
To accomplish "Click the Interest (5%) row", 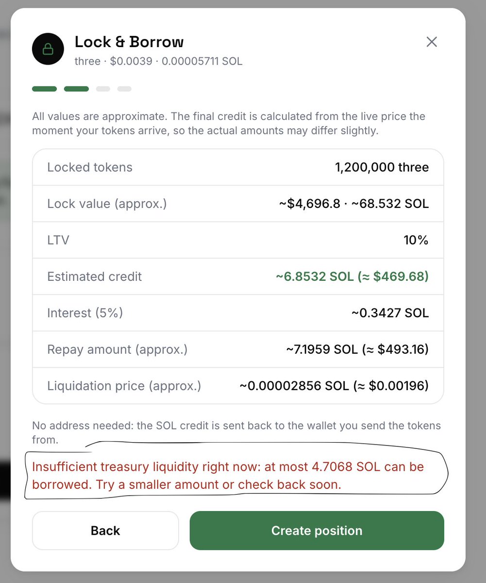I will pos(238,313).
